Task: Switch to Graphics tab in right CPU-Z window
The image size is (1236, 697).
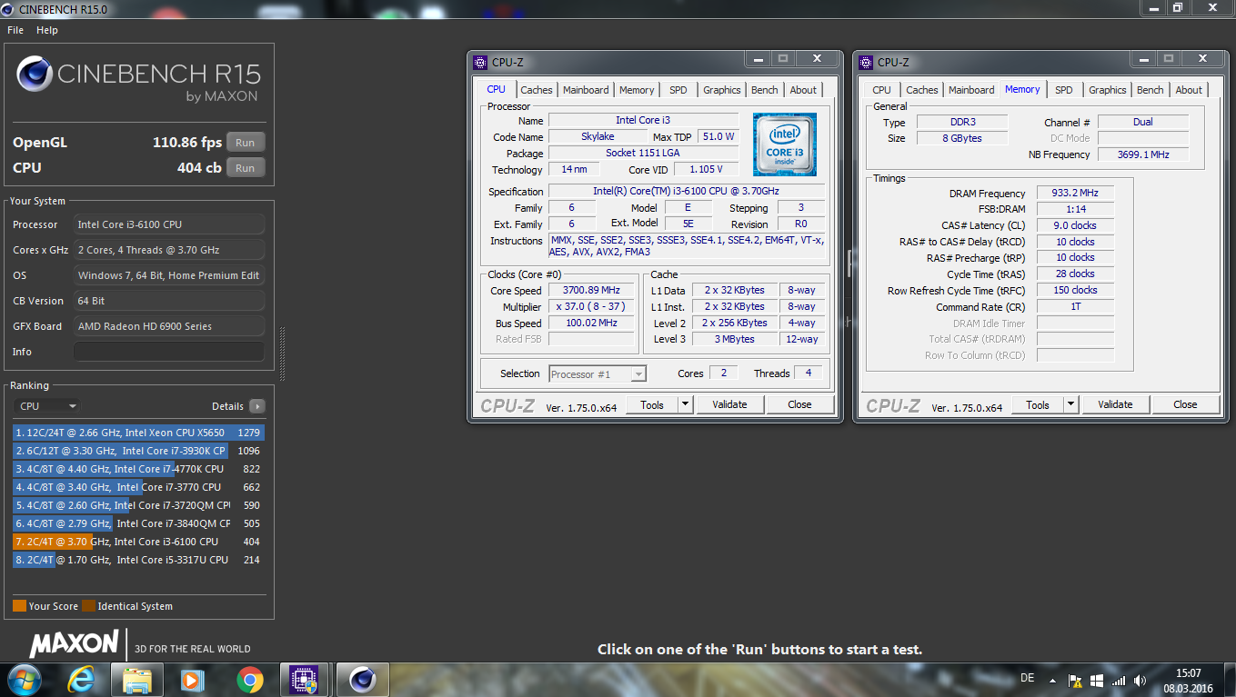Action: coord(1107,90)
